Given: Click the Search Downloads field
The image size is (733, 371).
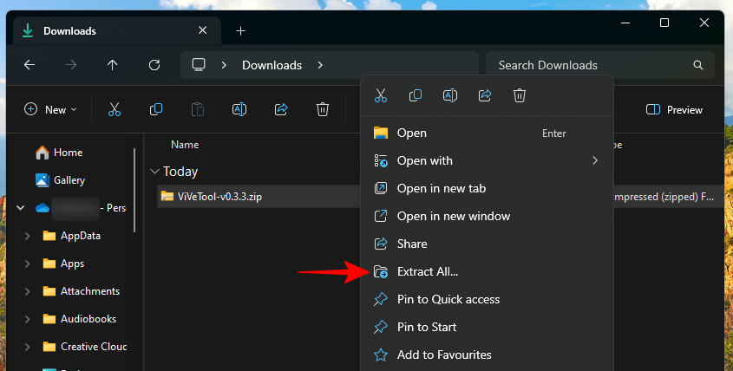Looking at the screenshot, I should pos(590,65).
